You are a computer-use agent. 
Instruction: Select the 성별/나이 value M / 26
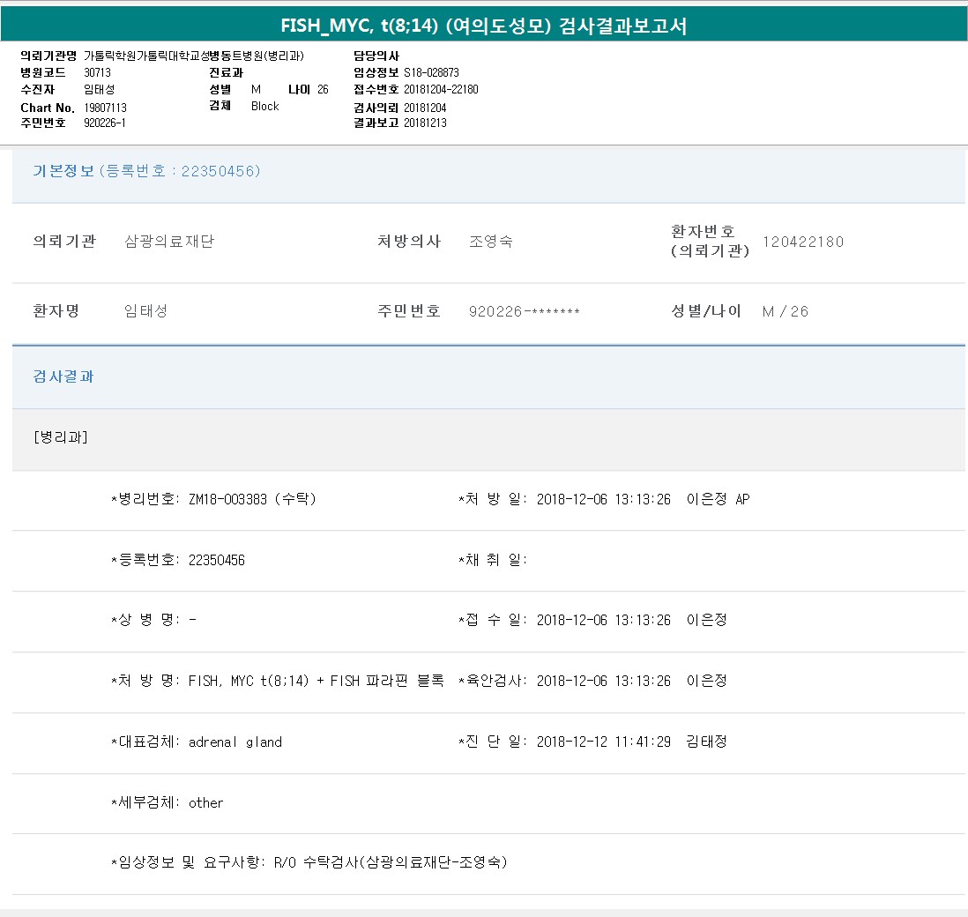click(x=786, y=311)
